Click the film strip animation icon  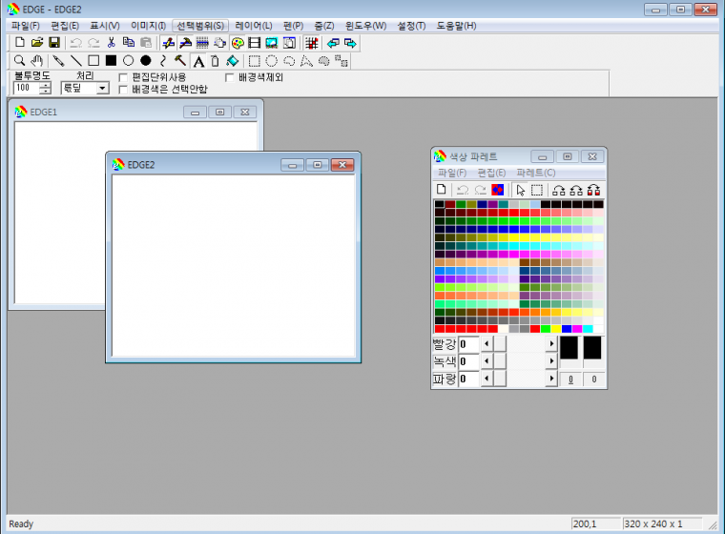(255, 43)
